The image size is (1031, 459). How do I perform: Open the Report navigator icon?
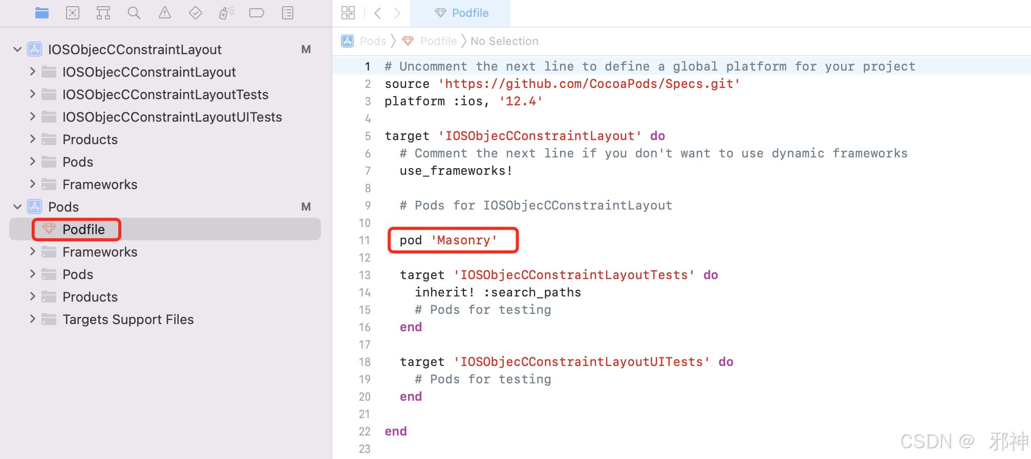click(288, 13)
